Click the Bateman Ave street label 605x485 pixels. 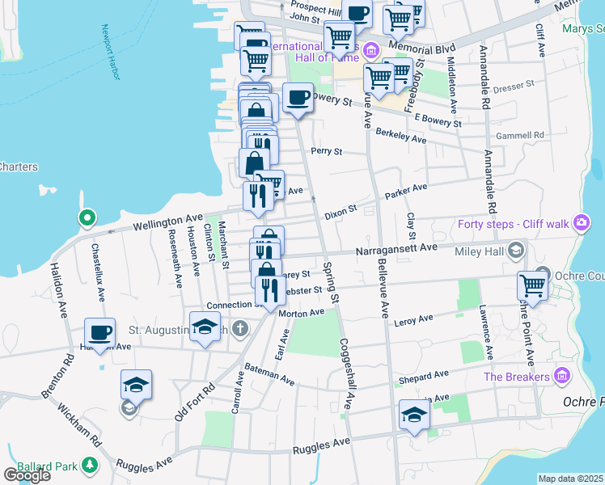(269, 374)
